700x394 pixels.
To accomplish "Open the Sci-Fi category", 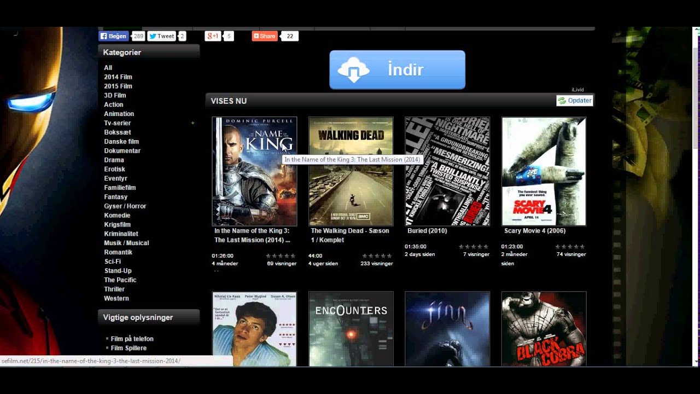I will pyautogui.click(x=113, y=262).
